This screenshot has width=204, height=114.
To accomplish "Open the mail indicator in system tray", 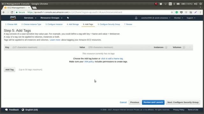I will (x=178, y=4).
